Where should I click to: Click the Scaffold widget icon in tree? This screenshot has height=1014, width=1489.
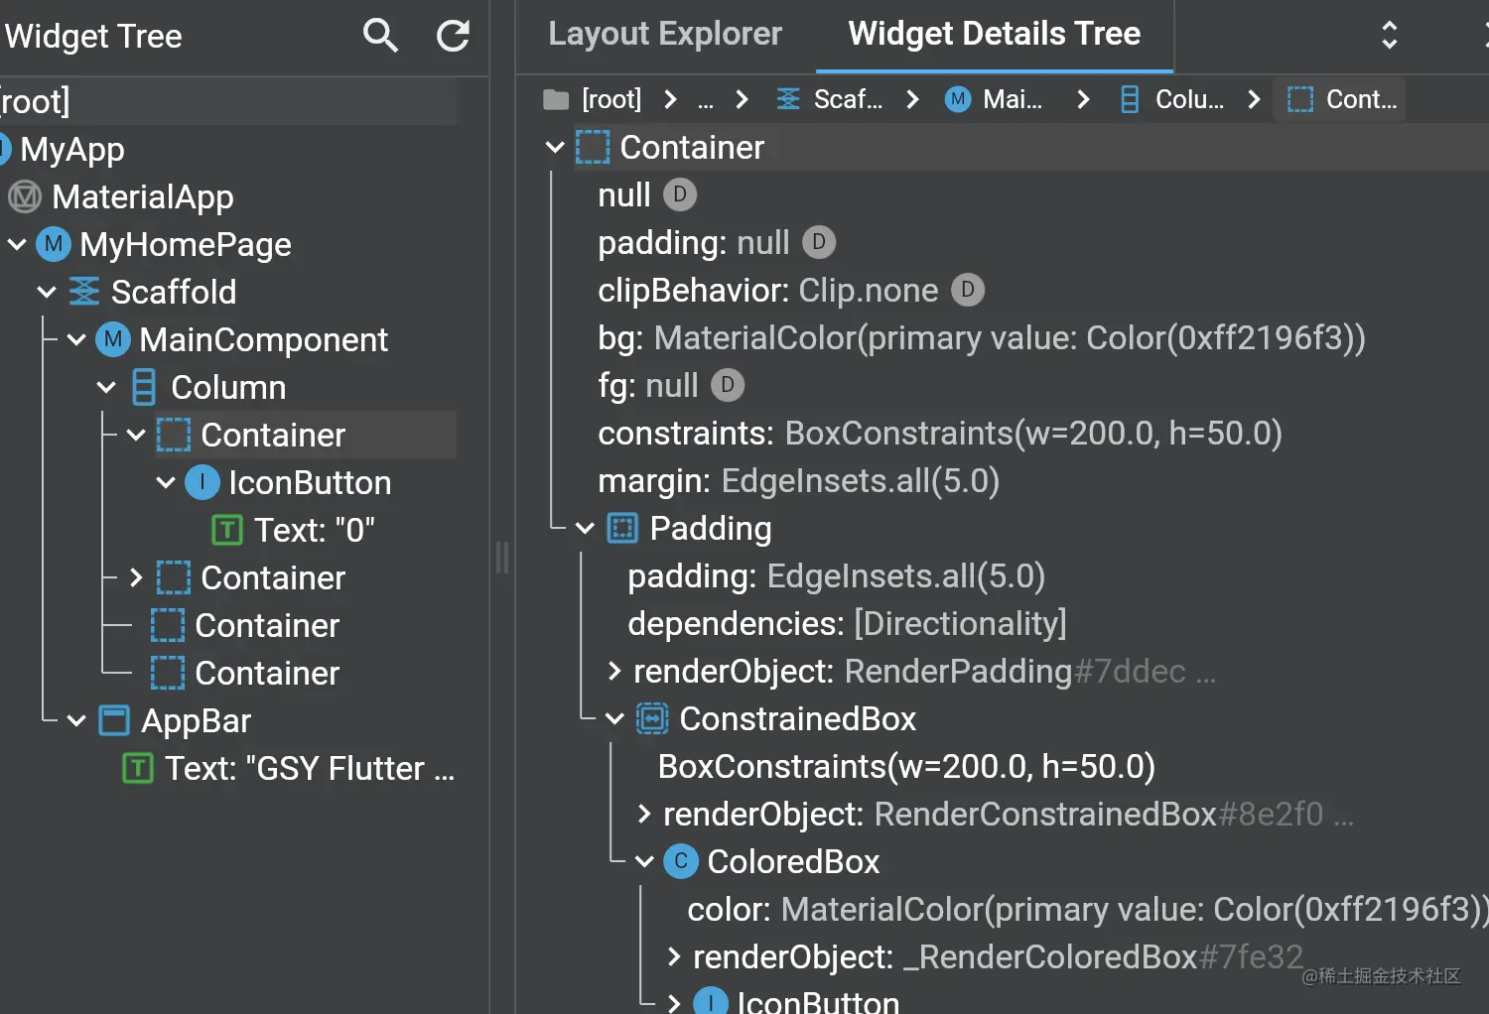click(84, 292)
